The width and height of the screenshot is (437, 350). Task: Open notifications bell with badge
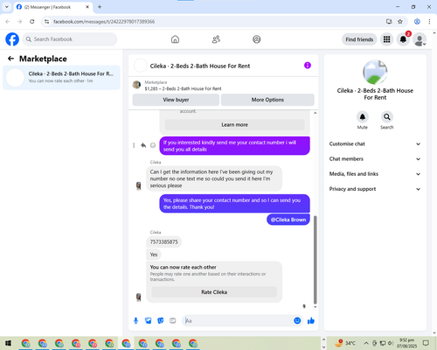pyautogui.click(x=403, y=39)
